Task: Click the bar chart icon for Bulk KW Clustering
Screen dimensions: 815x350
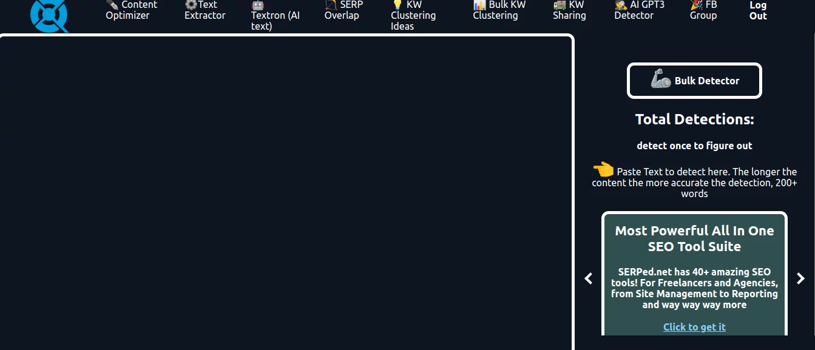Action: [479, 4]
